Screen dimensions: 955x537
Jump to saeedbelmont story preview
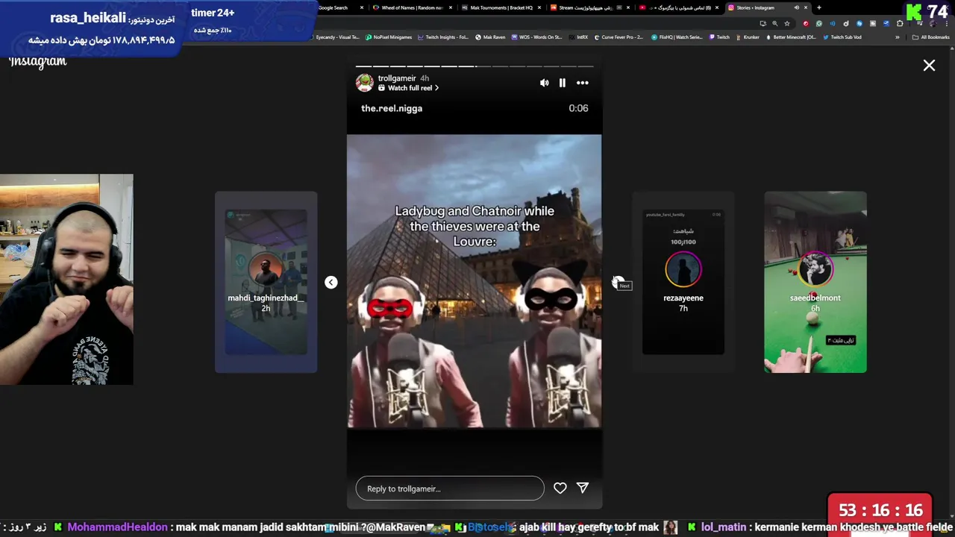[815, 282]
